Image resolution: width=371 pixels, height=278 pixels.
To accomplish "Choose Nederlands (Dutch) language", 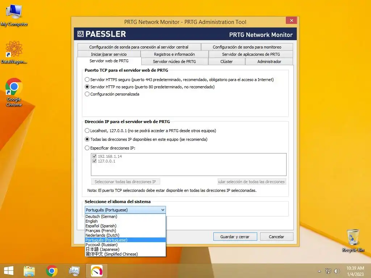I will point(125,235).
